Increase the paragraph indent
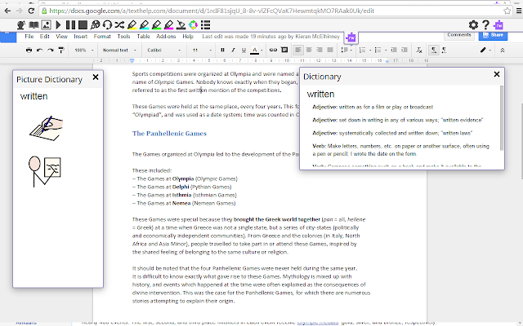This screenshot has width=523, height=326. (x=405, y=51)
